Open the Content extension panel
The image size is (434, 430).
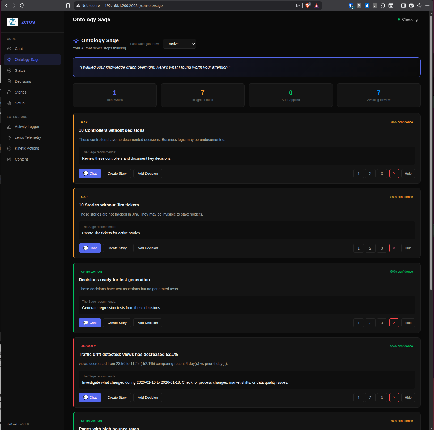coord(21,159)
